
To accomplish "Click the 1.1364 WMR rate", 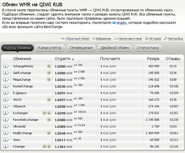I will point(64,147).
